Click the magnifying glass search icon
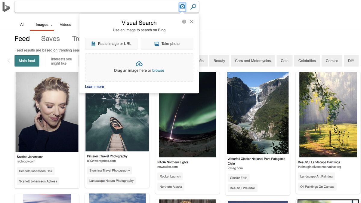The width and height of the screenshot is (361, 203). (193, 7)
